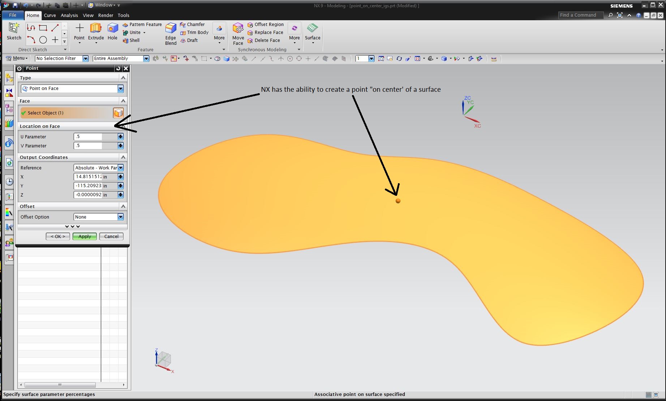Viewport: 666px width, 401px height.
Task: Click the Extrude tool icon
Action: [x=96, y=29]
